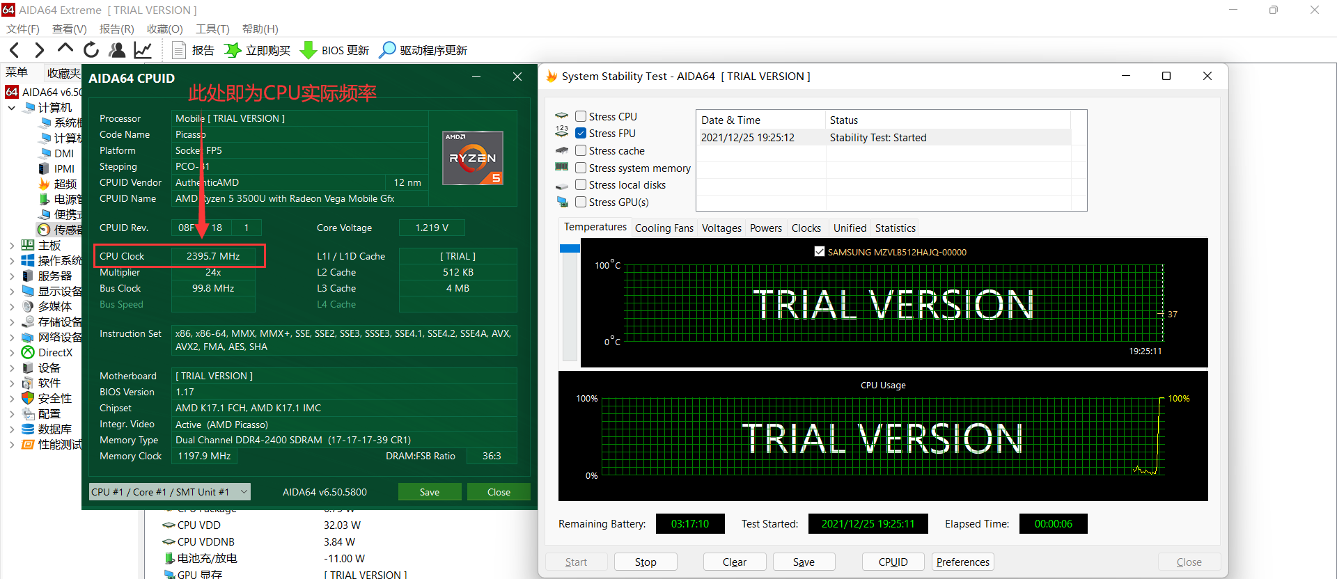Uncheck the Stress FPU checkbox
1337x579 pixels.
coord(581,134)
